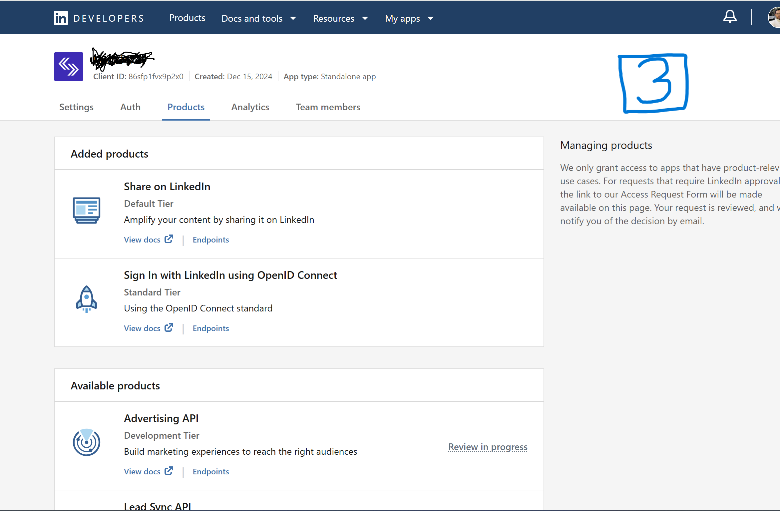
Task: Click Sign In with LinkedIn using OpenID Connect title
Action: click(230, 275)
